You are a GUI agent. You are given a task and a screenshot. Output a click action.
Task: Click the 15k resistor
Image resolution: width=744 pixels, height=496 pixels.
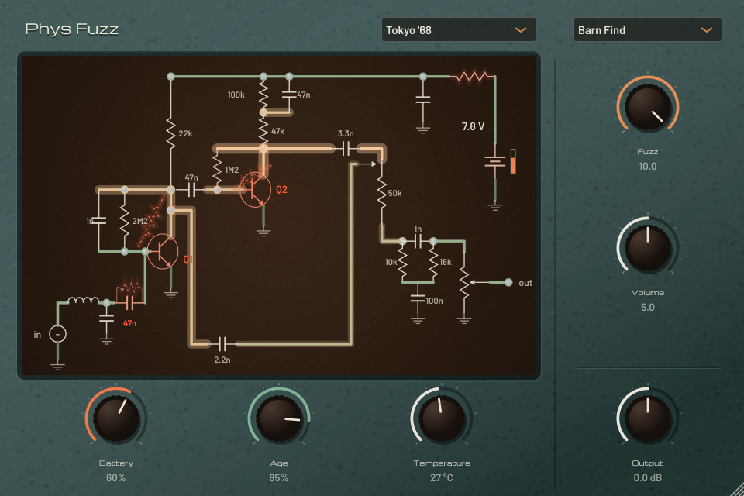tap(433, 262)
